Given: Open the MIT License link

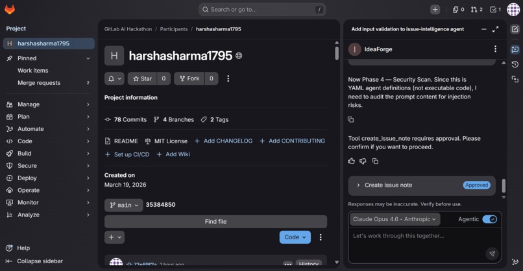Looking at the screenshot, I should click(x=166, y=141).
